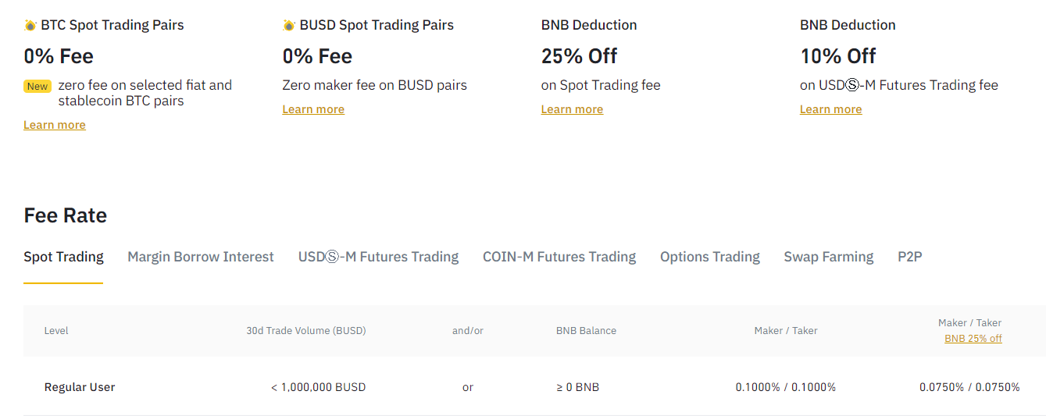
Task: Open the USDⓈ-M Futures Trading tab
Action: tap(378, 257)
